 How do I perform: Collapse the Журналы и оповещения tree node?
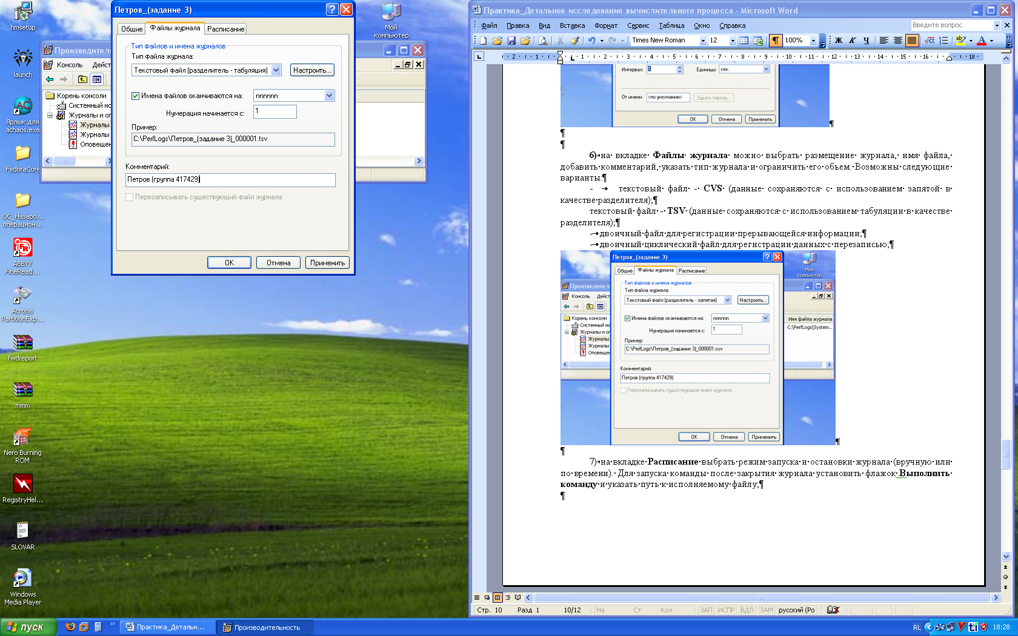(x=50, y=115)
